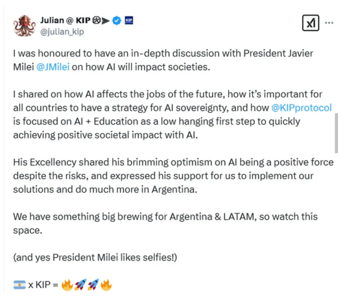Click the first rocket emoji
This screenshot has height=300, width=338.
(80, 285)
